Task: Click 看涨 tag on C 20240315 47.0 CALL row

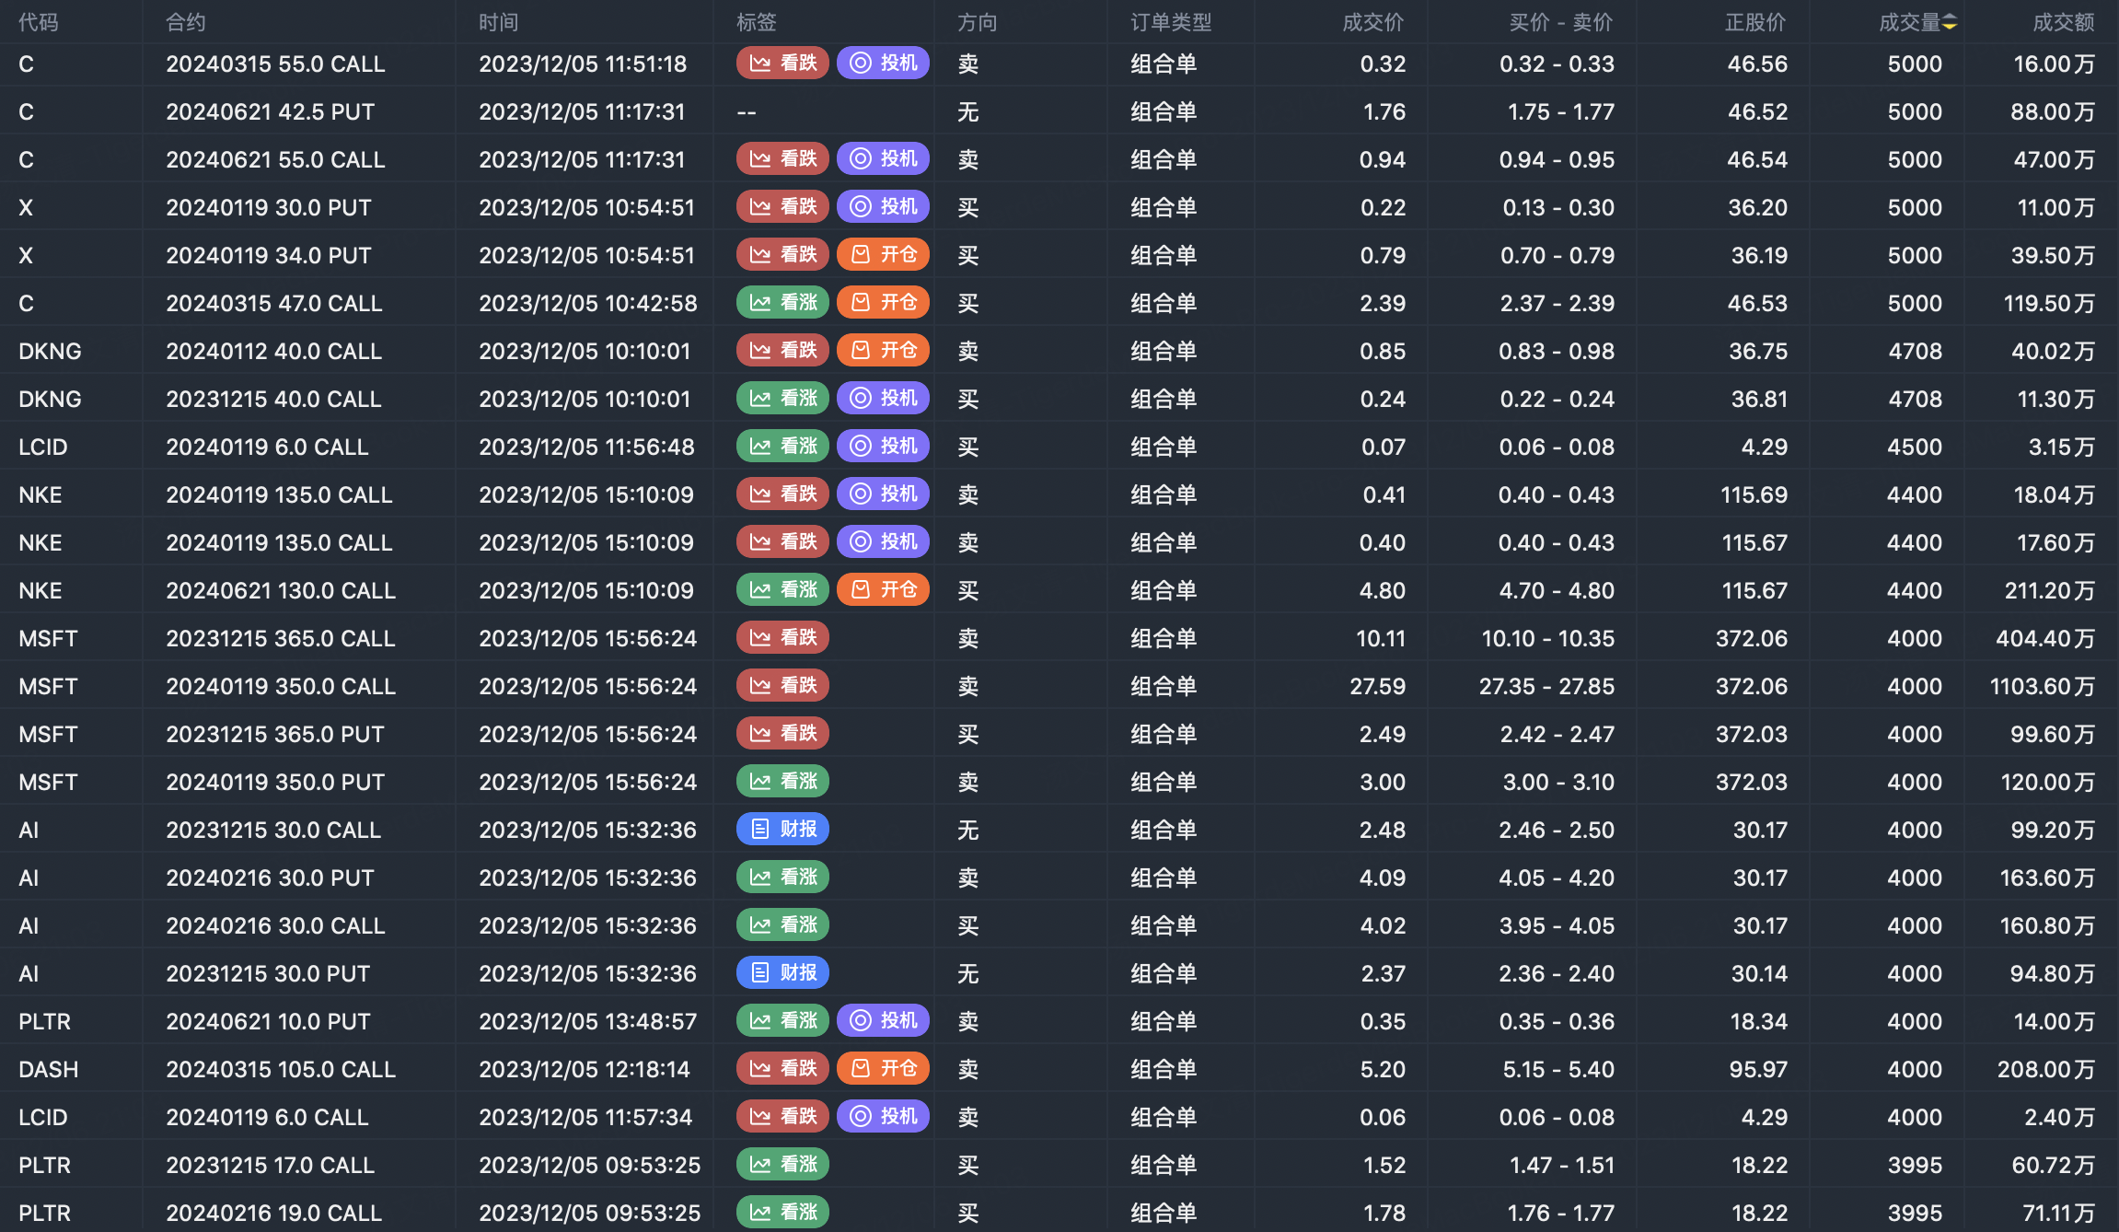Action: 782,302
